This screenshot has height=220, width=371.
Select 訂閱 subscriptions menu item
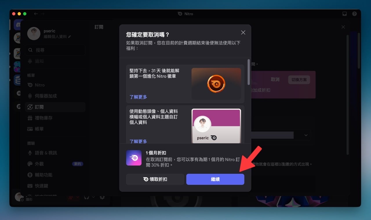pyautogui.click(x=55, y=107)
